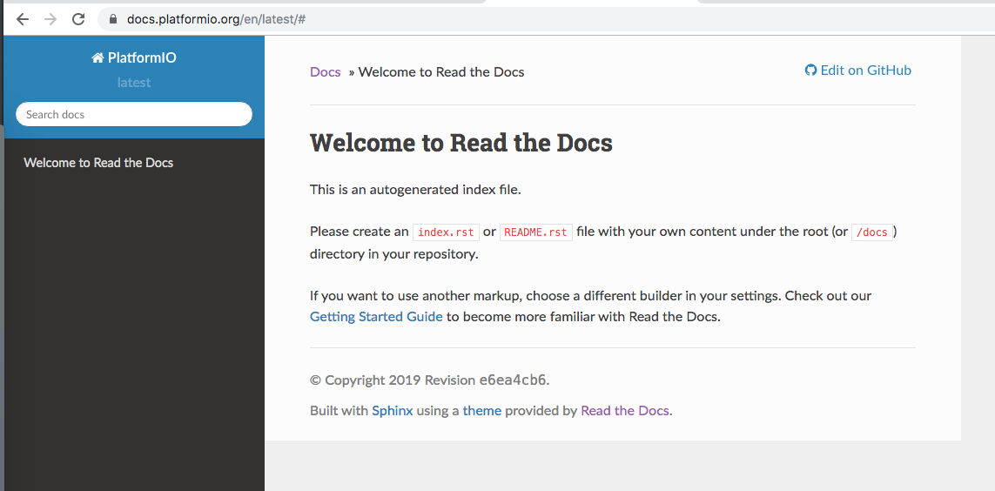Reload the page with the refresh icon
Screen dimensions: 995x491
[78, 19]
